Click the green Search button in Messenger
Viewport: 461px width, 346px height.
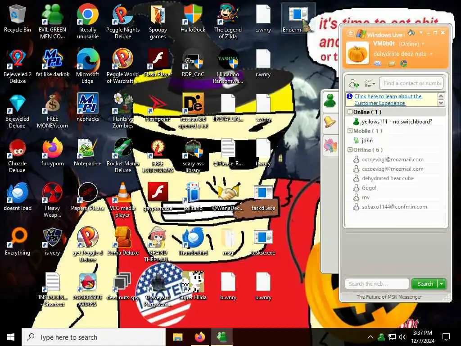pyautogui.click(x=425, y=284)
